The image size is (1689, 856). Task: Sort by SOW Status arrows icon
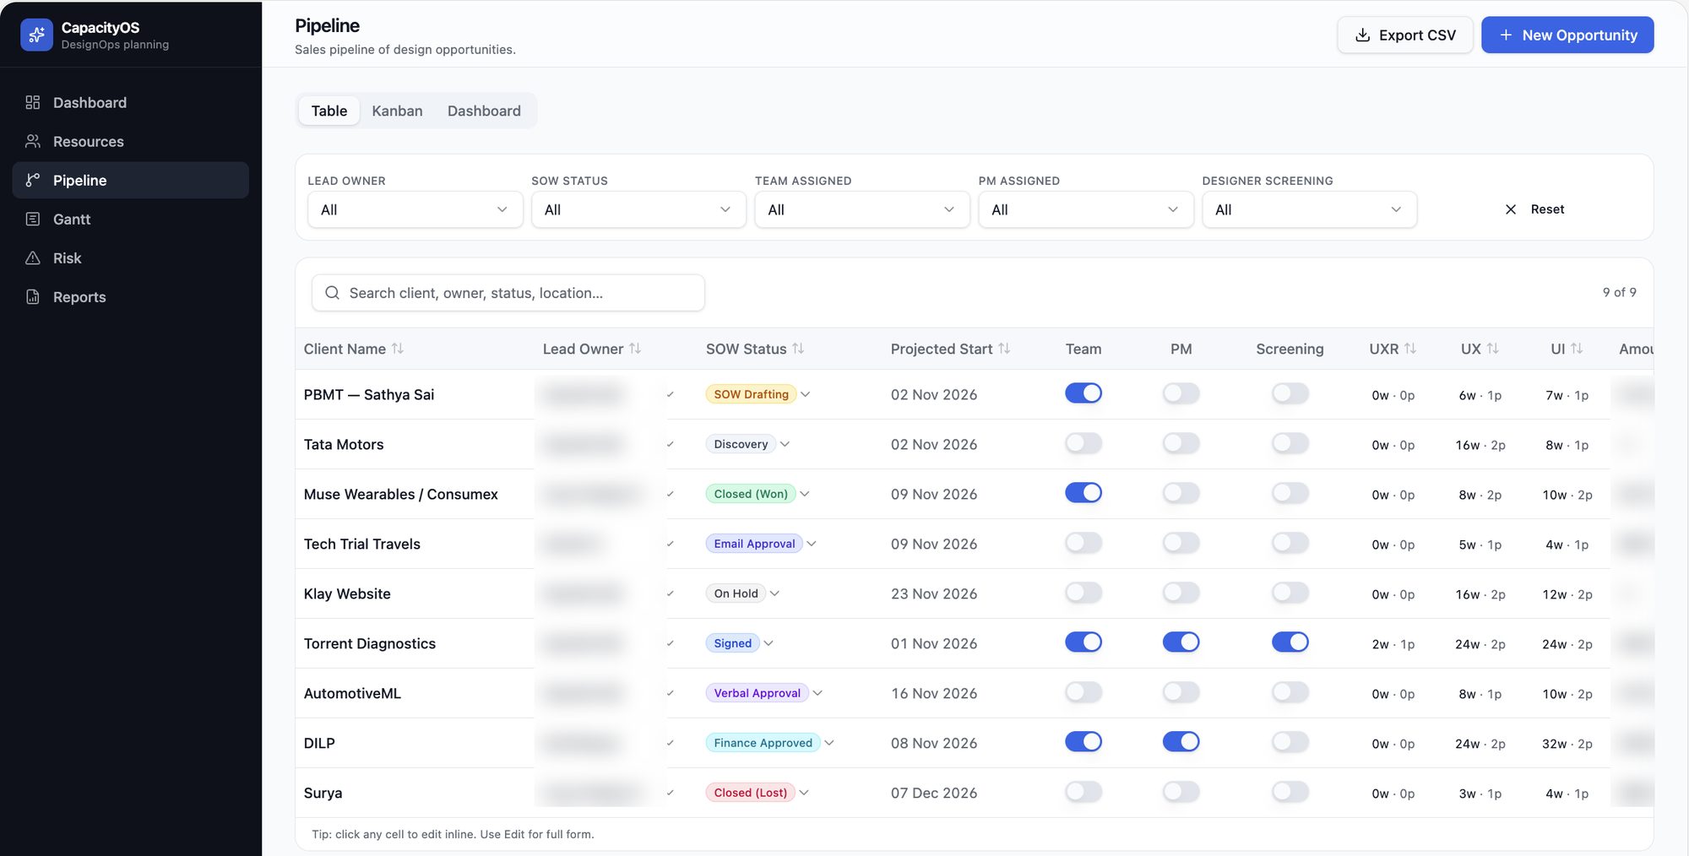(798, 349)
